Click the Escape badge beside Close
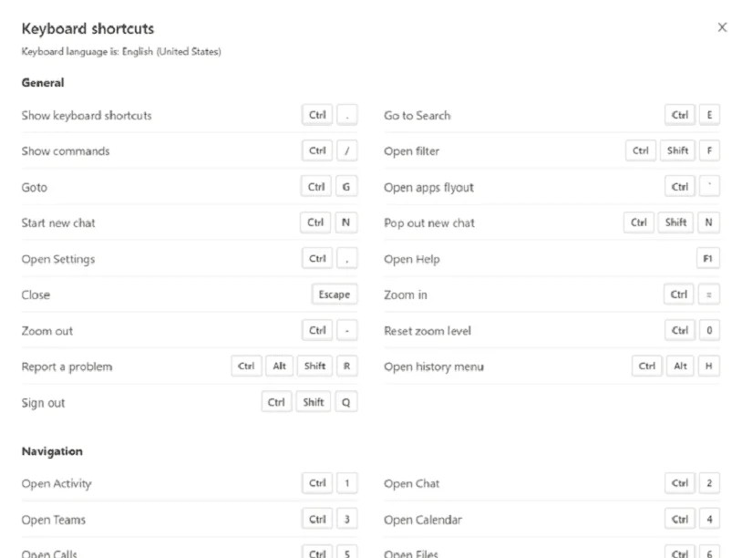 pos(334,294)
